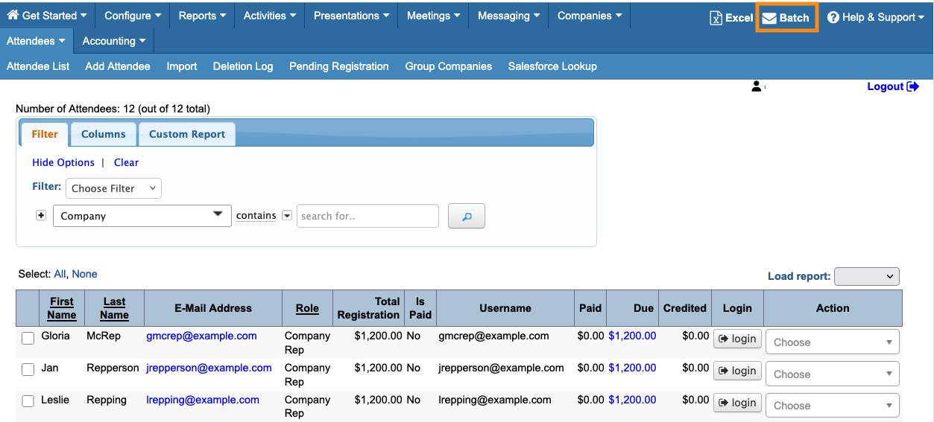This screenshot has height=422, width=934.
Task: Sort by Last Name column header
Action: (114, 308)
